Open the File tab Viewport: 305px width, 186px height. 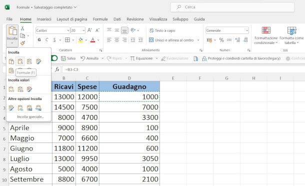(9, 19)
